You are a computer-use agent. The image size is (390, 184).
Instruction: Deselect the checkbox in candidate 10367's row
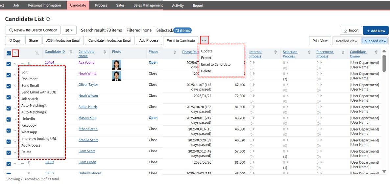tap(9, 163)
